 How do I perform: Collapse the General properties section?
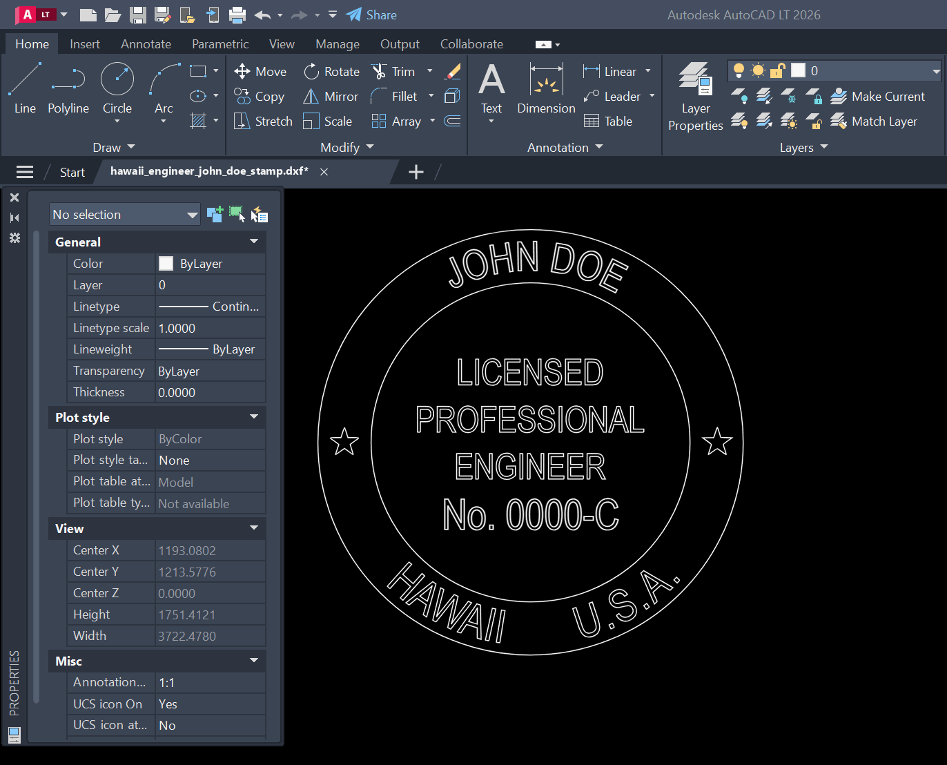pos(254,242)
